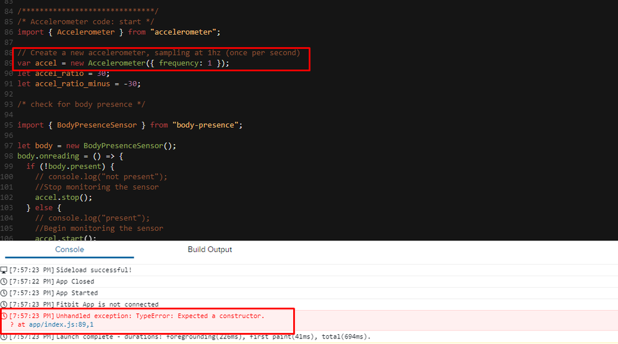
Task: Place cursor on the new Accelerometer constructor line
Action: [x=124, y=63]
